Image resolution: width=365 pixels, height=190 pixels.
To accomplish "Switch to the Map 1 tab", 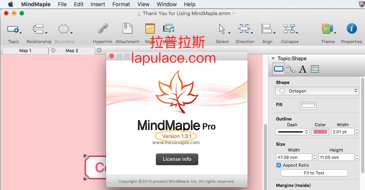I will click(x=25, y=51).
